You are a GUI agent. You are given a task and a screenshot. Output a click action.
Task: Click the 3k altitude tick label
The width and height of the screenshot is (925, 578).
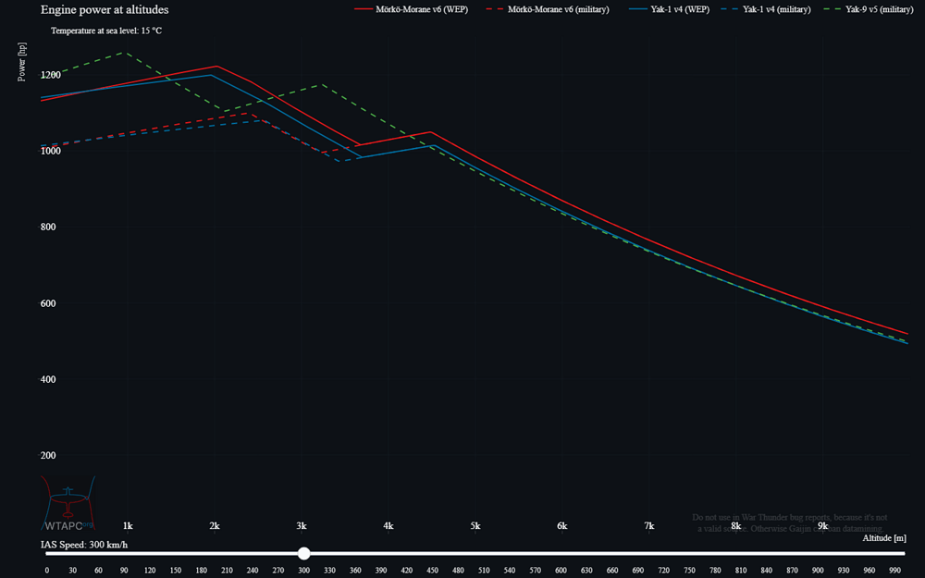click(x=302, y=525)
